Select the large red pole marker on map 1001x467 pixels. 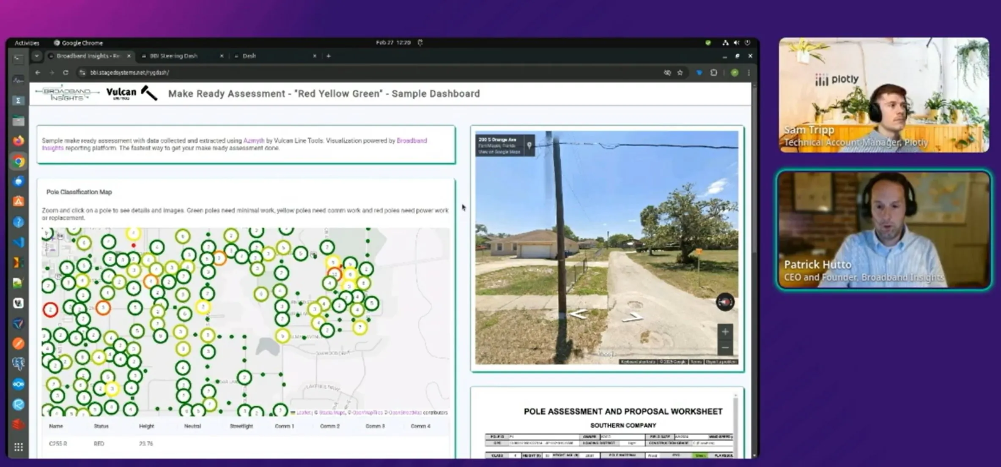click(x=50, y=310)
